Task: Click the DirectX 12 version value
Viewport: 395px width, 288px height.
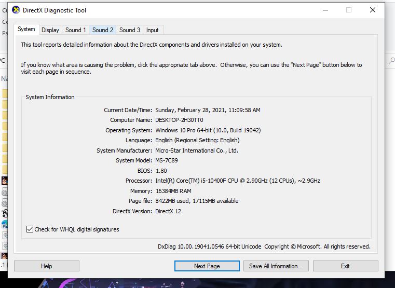Action: tap(168, 211)
